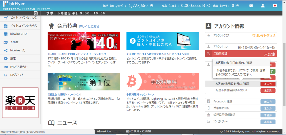286x135 pixels.
Task: Open the blue ビットコインの購入・売却 banner
Action: (162, 41)
